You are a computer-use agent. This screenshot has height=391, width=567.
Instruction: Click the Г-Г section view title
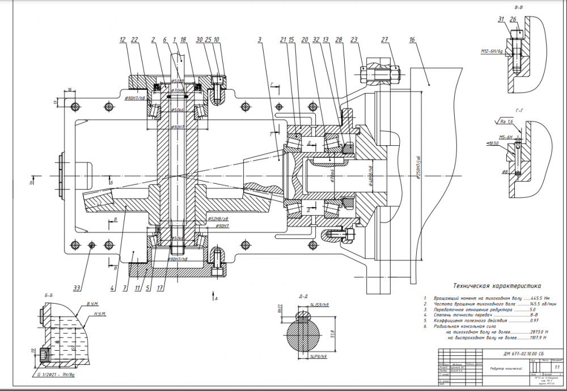tap(519, 111)
